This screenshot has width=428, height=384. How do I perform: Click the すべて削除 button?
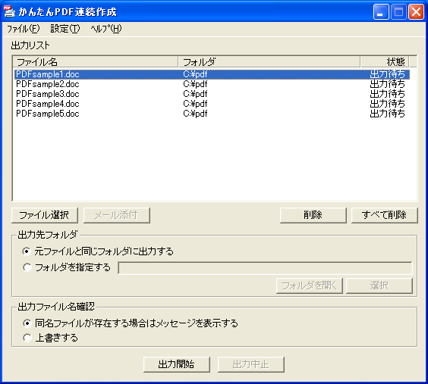(384, 215)
